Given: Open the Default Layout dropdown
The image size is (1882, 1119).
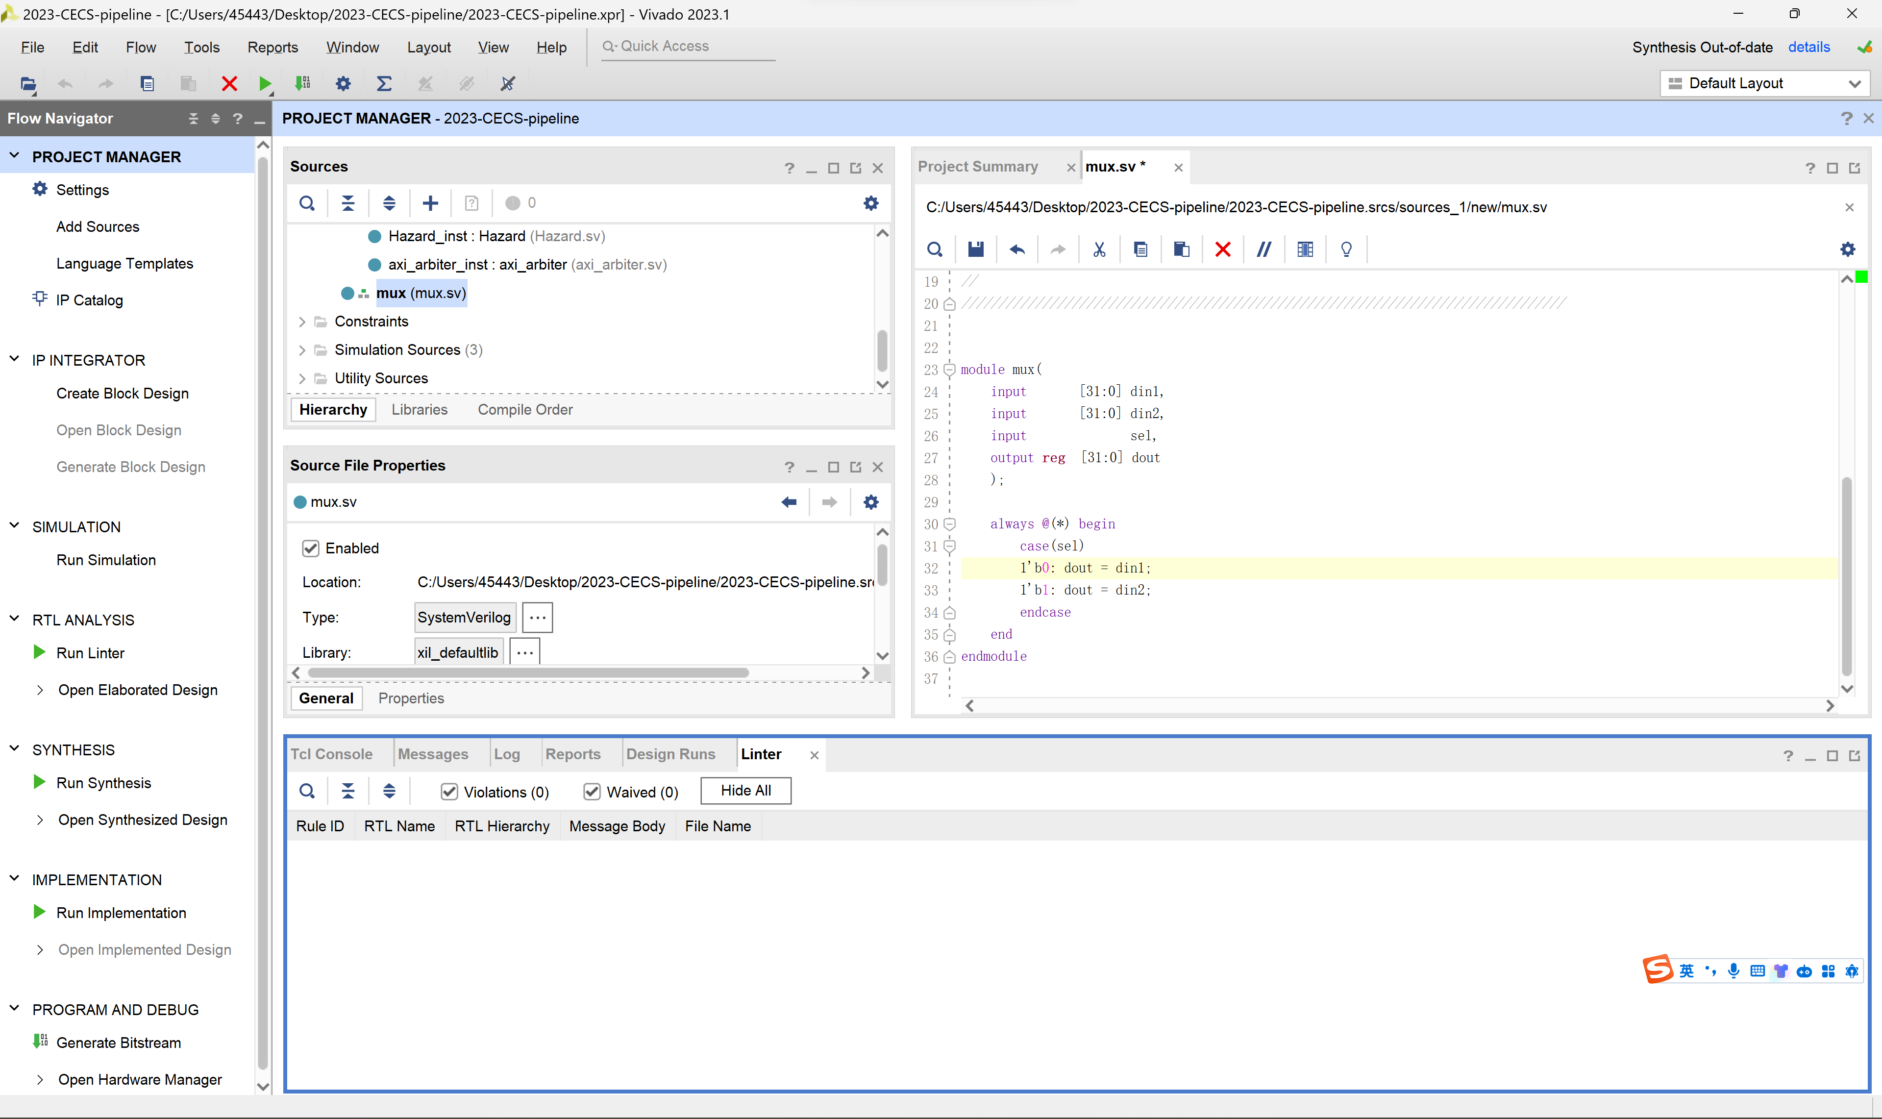Looking at the screenshot, I should (1763, 84).
